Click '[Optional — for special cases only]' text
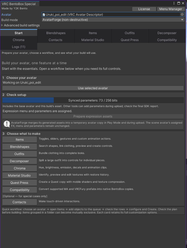This screenshot has width=187, height=248. (25, 196)
